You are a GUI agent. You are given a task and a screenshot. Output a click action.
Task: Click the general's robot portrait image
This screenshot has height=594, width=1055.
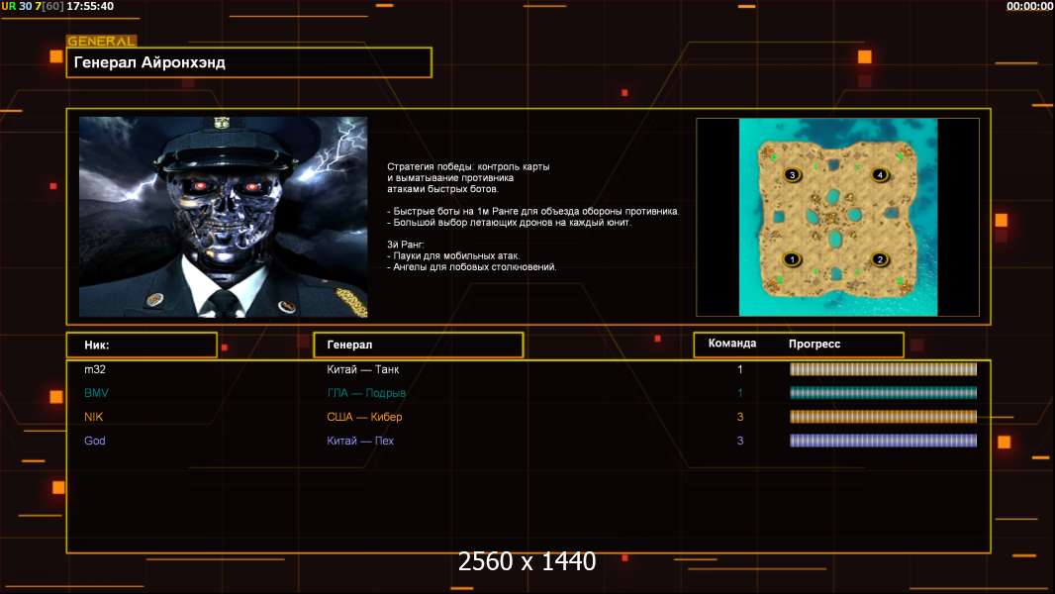tap(224, 217)
